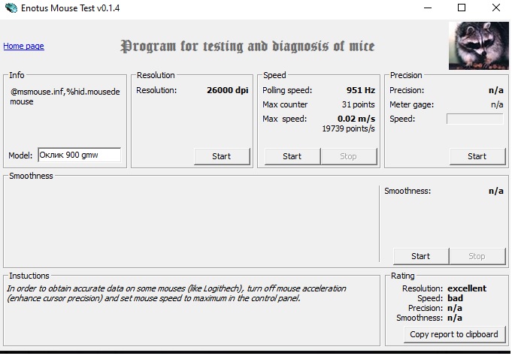
Task: Copy report to clipboard
Action: (454, 334)
